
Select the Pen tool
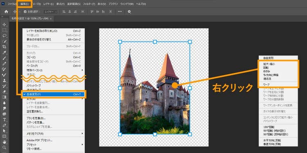click(4, 125)
